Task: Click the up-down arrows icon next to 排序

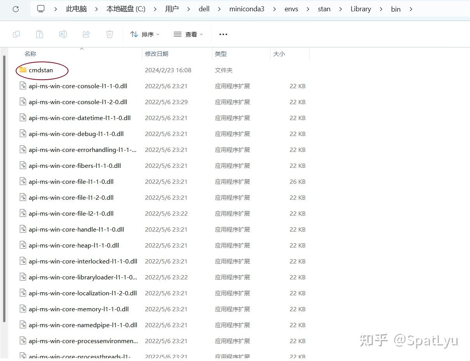Action: pyautogui.click(x=134, y=34)
